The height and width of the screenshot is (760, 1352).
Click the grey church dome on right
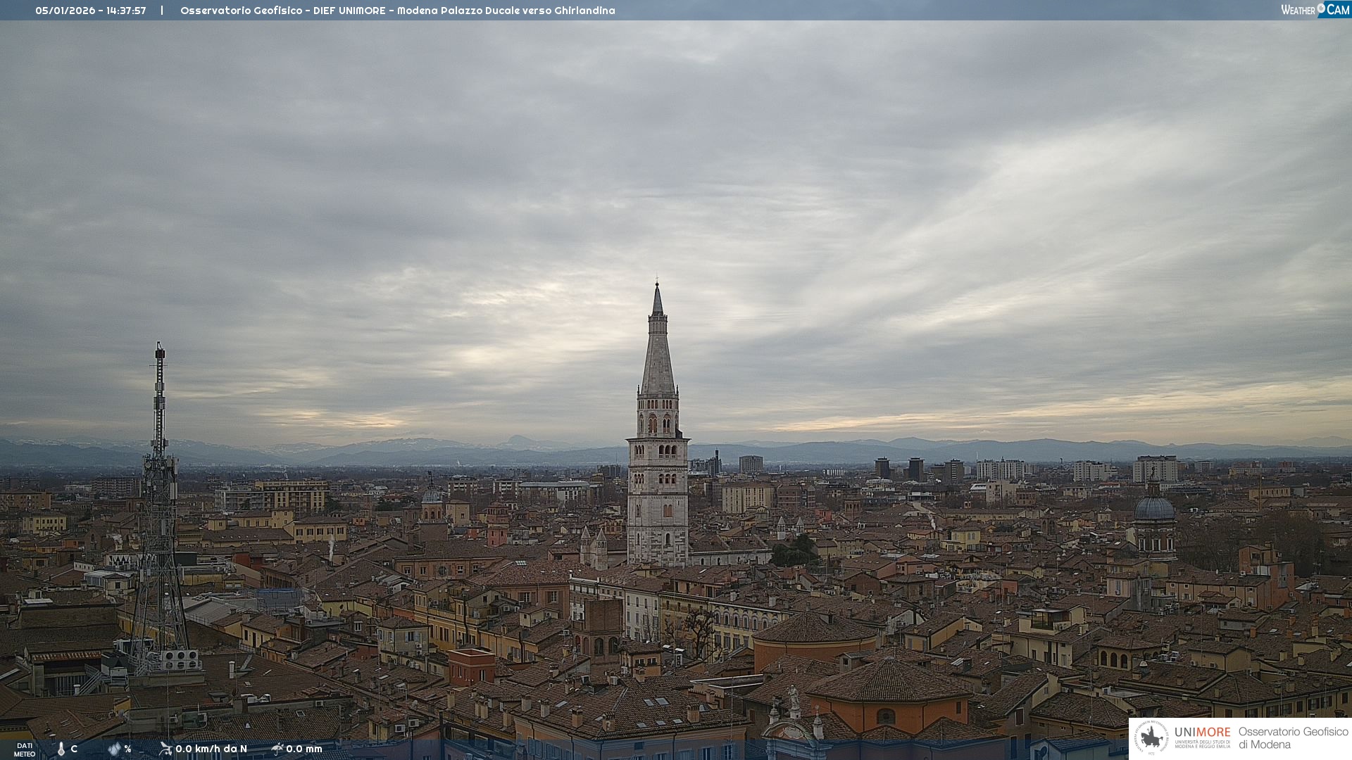tap(1154, 508)
